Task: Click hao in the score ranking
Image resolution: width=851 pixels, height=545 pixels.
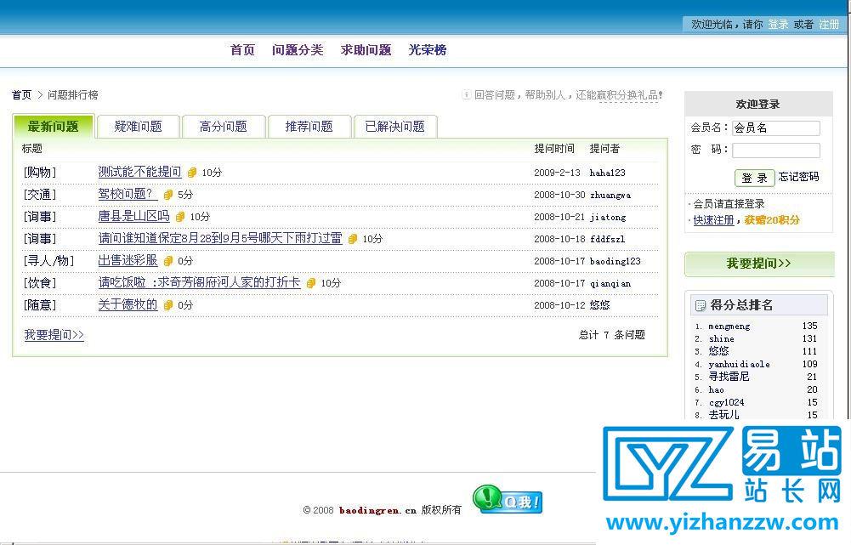Action: pos(716,389)
